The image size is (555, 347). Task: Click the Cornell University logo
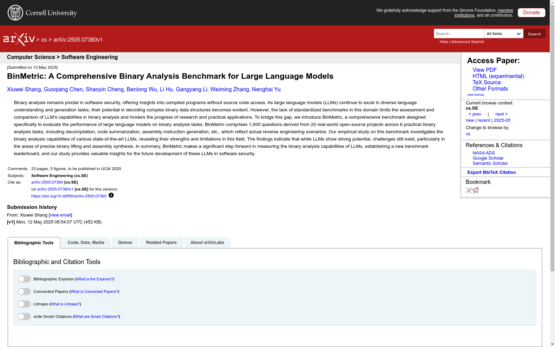(42, 13)
